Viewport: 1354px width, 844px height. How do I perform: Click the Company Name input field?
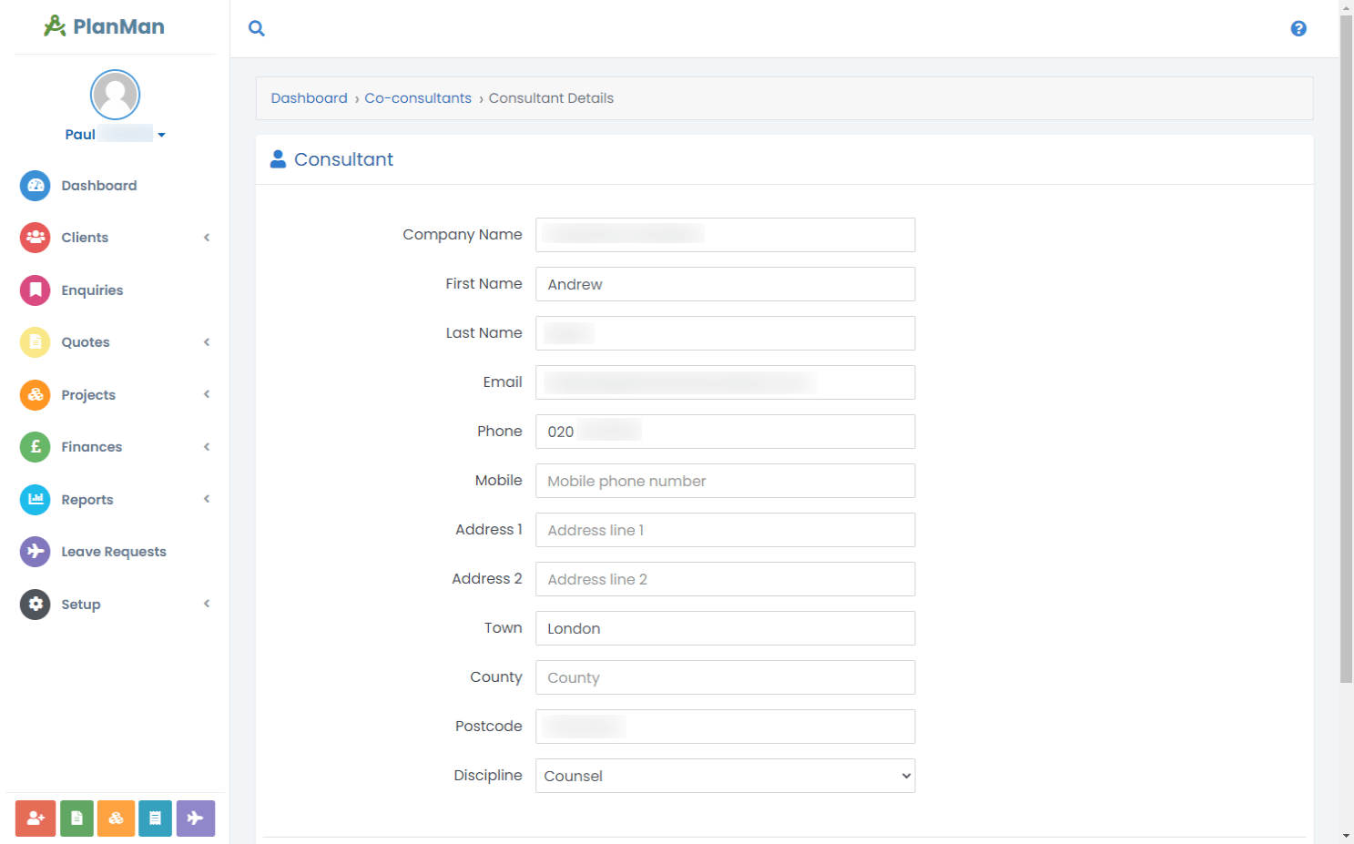tap(725, 235)
